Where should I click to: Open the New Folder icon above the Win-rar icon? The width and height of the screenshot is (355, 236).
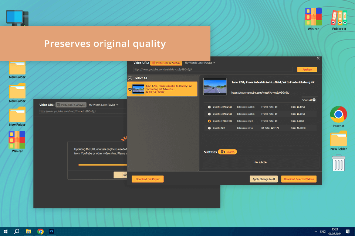[17, 117]
